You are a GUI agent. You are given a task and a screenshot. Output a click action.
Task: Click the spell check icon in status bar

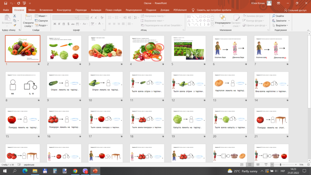coord(19,165)
